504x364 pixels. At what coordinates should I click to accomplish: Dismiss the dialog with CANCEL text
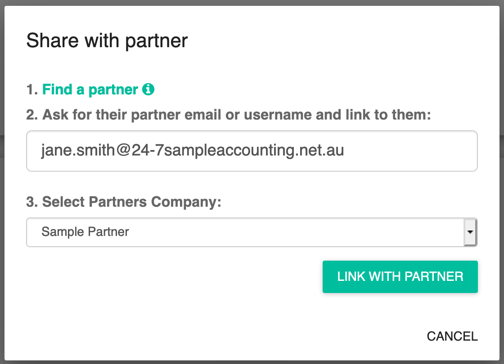pyautogui.click(x=452, y=337)
